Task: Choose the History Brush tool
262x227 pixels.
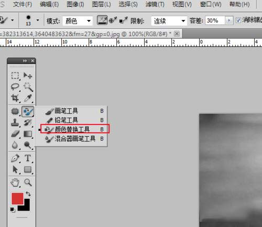Action: coord(28,122)
